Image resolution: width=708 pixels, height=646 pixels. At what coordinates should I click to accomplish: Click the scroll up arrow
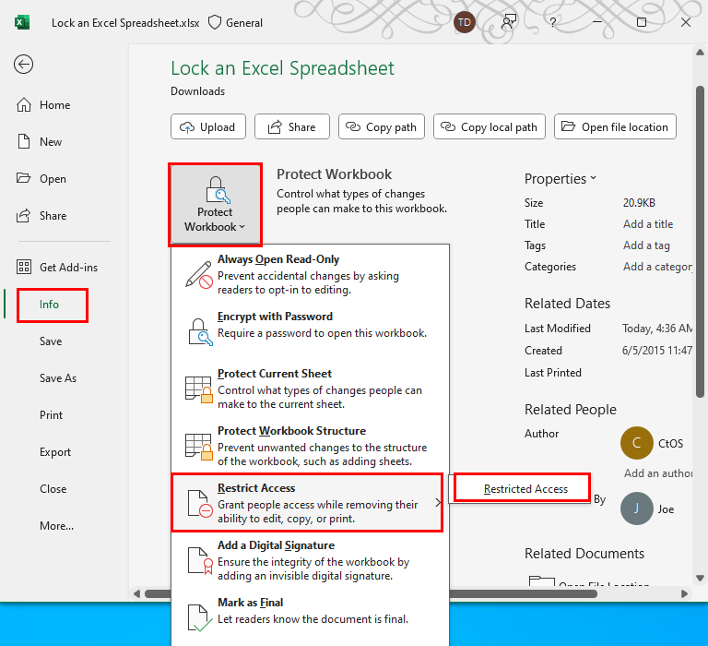click(700, 53)
